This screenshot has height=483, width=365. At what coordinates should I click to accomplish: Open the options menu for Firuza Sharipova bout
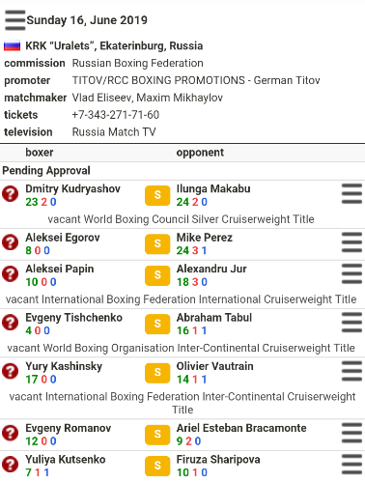[x=351, y=465]
